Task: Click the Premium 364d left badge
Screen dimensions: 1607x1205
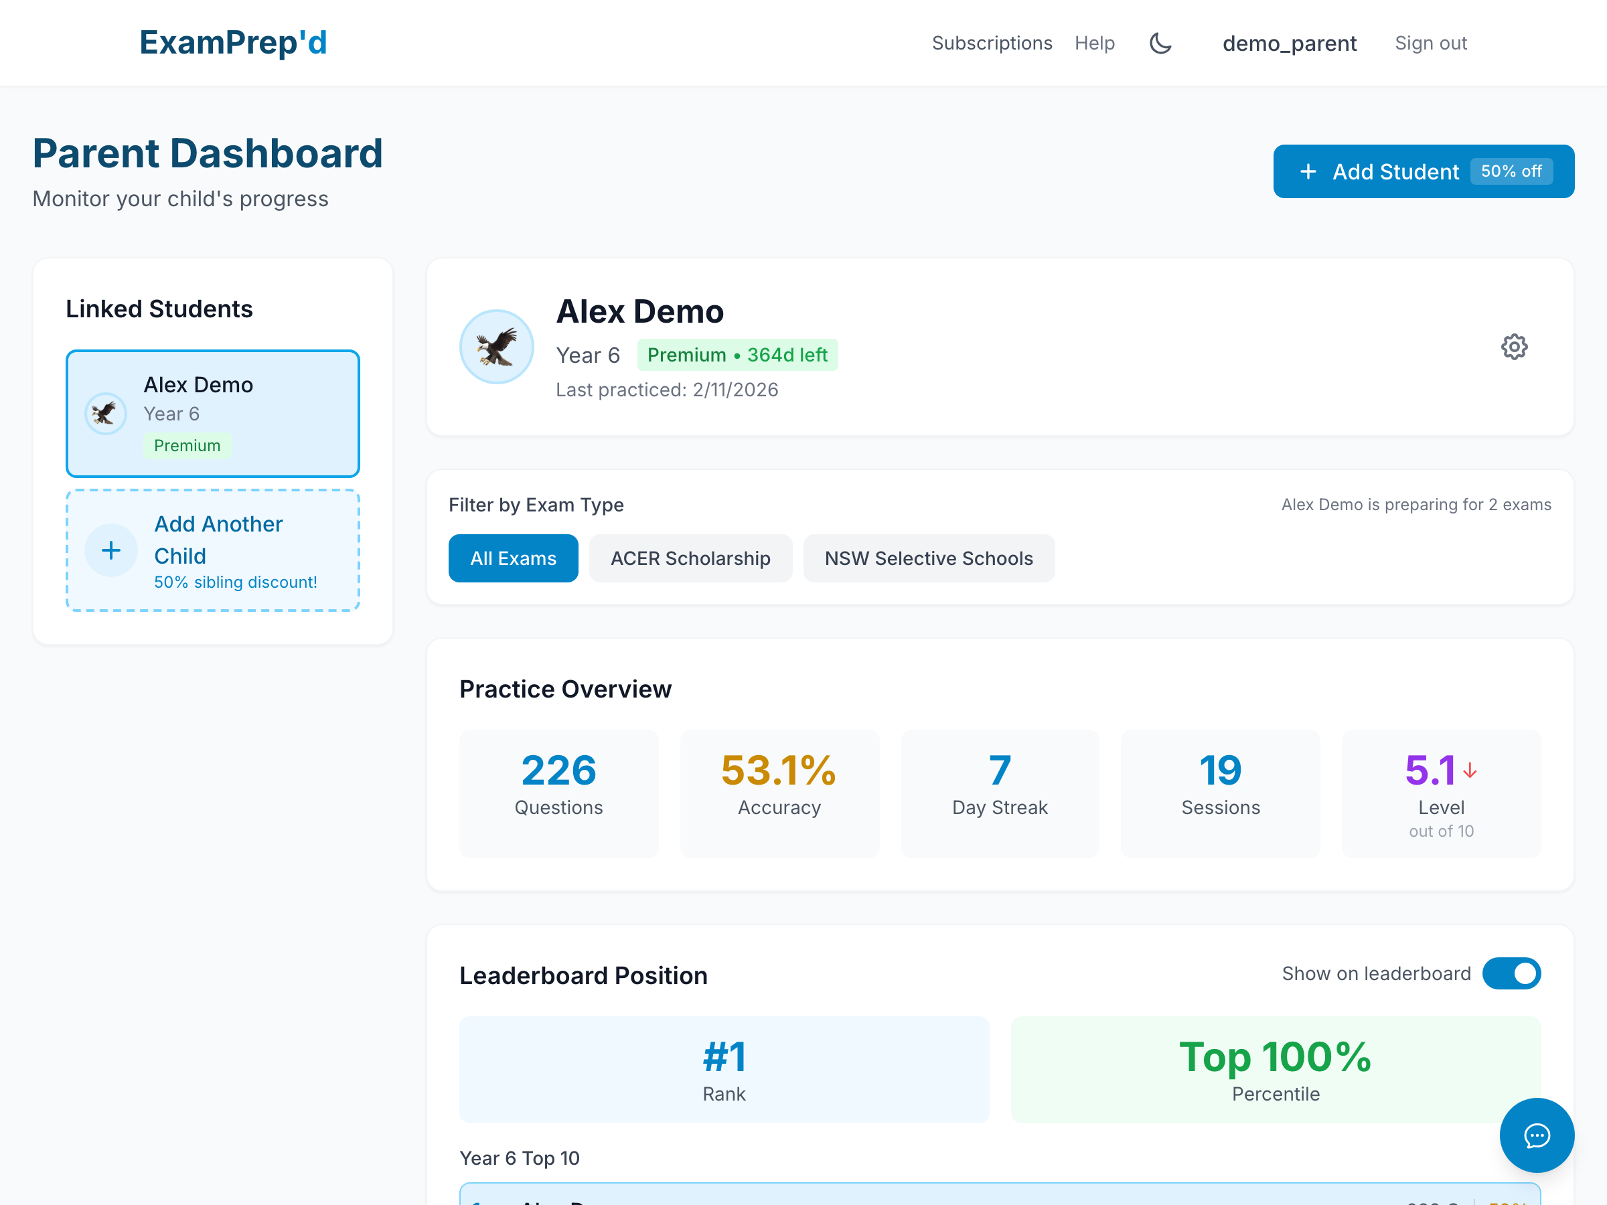Action: point(737,355)
